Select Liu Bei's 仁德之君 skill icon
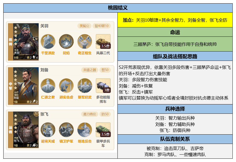Image resolution: width=236 pixels, height=162 pixels. coord(48,86)
